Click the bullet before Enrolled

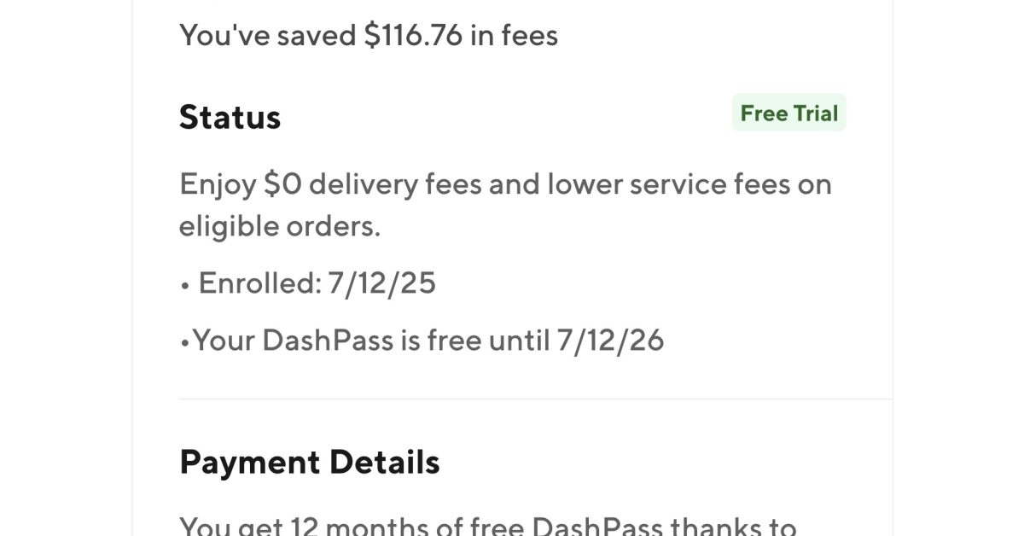point(184,285)
